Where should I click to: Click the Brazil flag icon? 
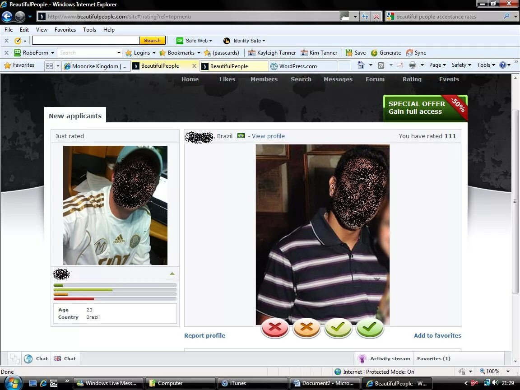[241, 135]
